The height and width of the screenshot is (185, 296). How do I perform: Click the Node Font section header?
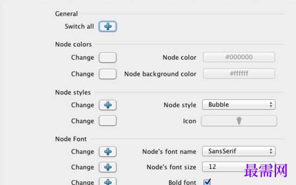pos(71,139)
